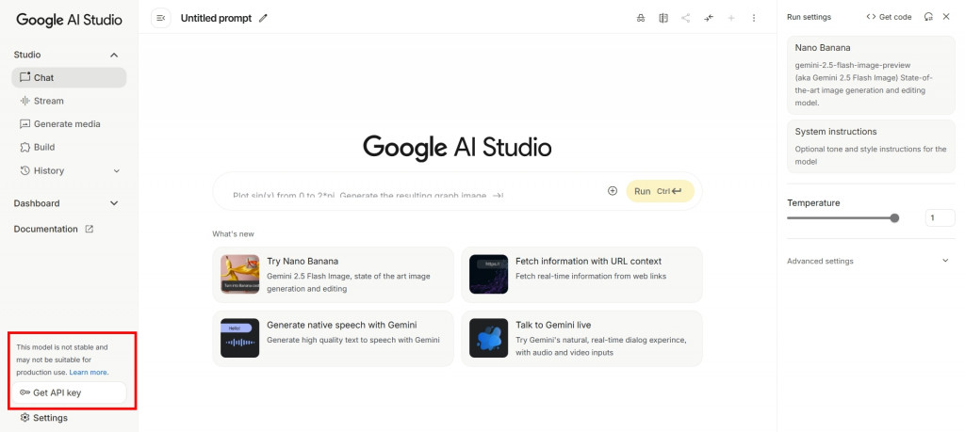Open Build in the sidebar
Screen dimensions: 965x432
(x=69, y=148)
